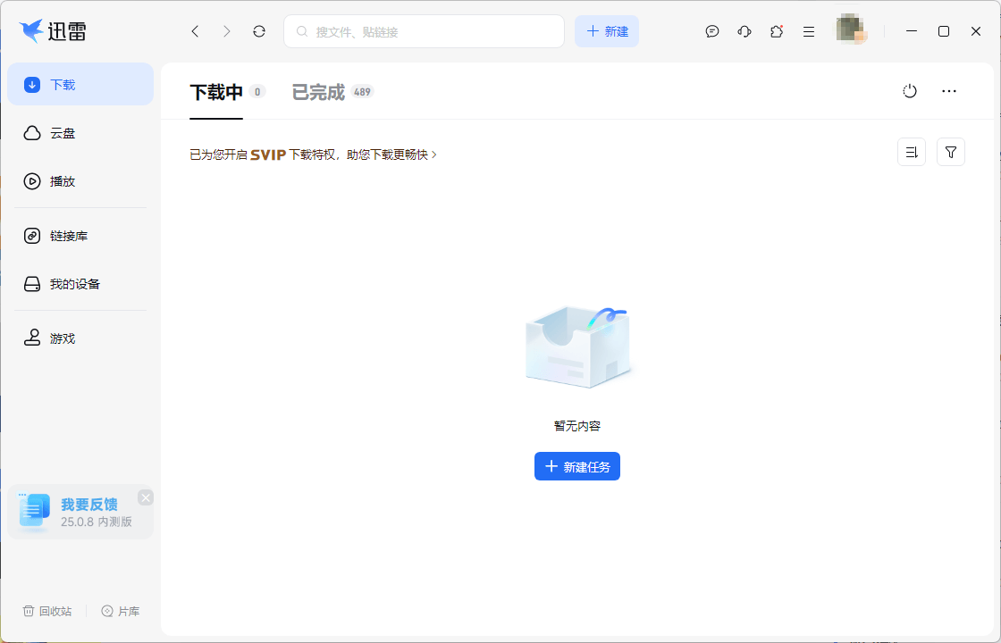Click the power scheduled shutdown icon

tap(910, 91)
